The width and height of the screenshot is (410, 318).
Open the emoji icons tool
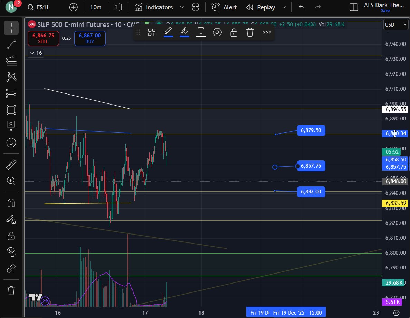coord(11,142)
